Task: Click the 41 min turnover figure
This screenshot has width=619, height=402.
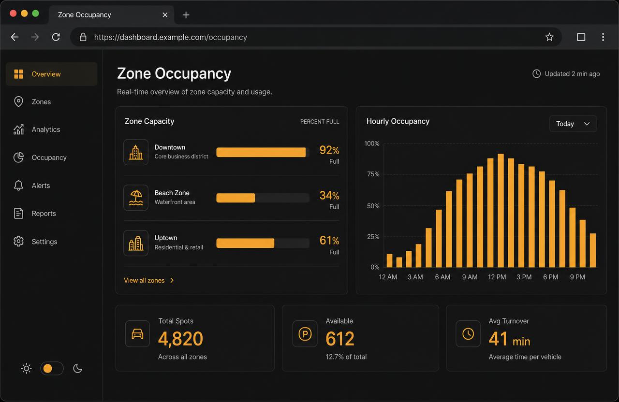Action: 509,339
